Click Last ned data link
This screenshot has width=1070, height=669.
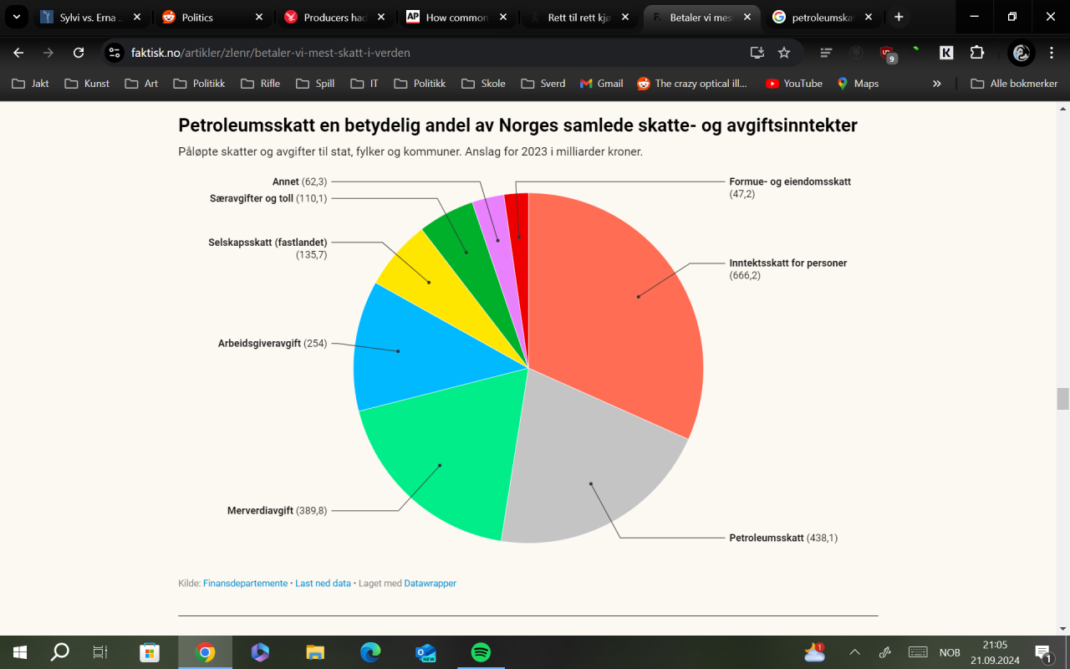pyautogui.click(x=323, y=583)
